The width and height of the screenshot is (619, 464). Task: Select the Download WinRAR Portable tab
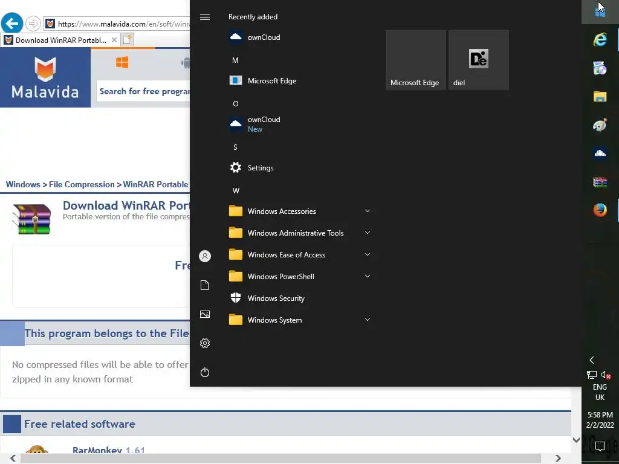[x=60, y=40]
